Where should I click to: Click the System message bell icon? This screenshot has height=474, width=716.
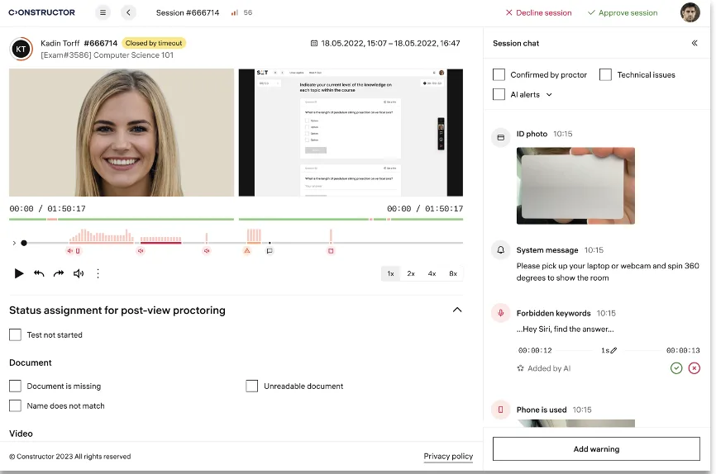click(x=500, y=250)
